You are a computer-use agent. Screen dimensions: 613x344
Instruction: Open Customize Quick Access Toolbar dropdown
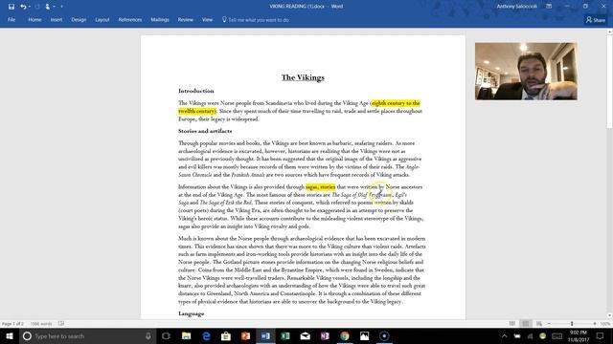pos(61,7)
